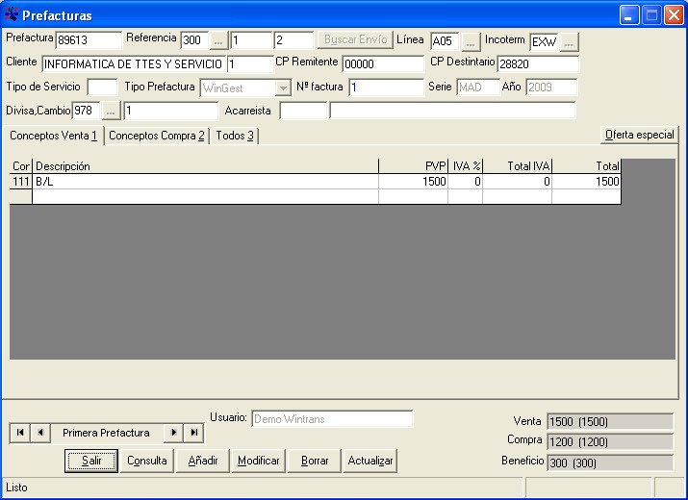Switch to the Conceptos Venta 1 tab
This screenshot has width=688, height=500.
[x=53, y=136]
